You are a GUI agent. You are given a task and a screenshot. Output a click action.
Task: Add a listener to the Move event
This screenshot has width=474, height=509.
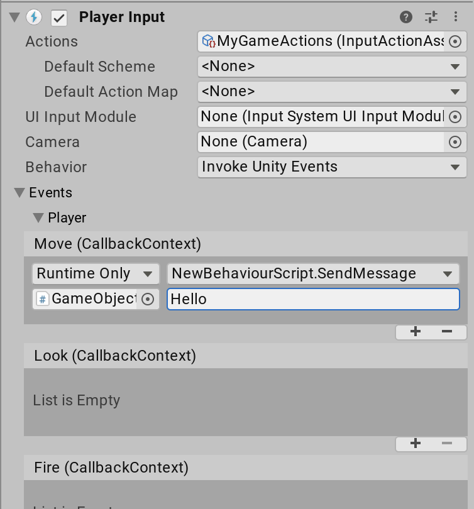[416, 332]
